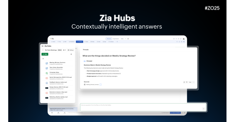Open the Campaign_Ideas spreadsheet icon
Image resolution: width=235 pixels, height=122 pixels.
coord(47,73)
